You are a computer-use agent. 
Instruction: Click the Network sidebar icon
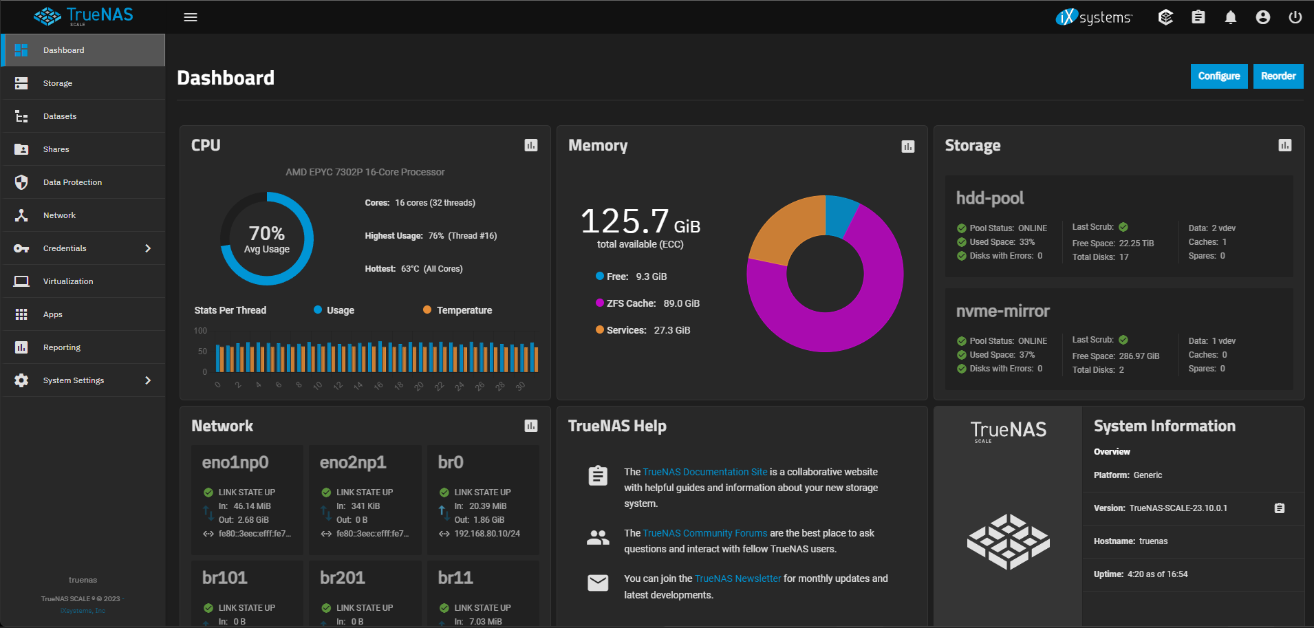pos(21,215)
